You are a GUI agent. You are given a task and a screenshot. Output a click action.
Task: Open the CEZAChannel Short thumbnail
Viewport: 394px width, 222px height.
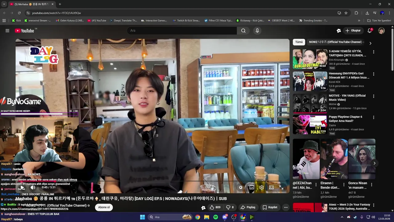[x=306, y=159]
